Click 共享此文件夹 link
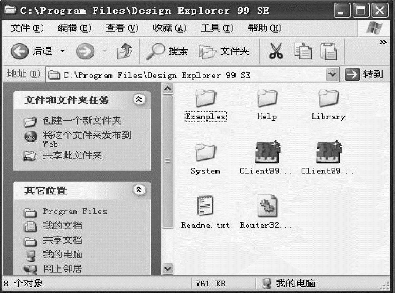Screen dimensions: 395x293 tap(72, 155)
